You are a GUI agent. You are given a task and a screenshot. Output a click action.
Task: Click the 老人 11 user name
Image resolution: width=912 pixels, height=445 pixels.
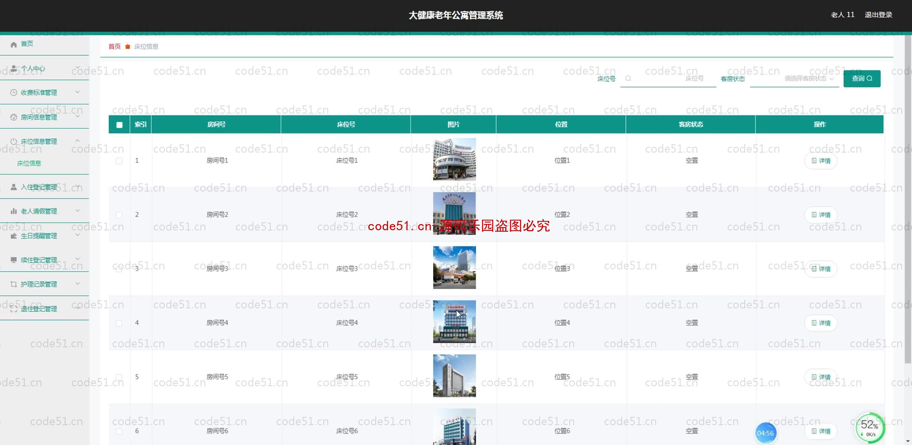tap(843, 15)
